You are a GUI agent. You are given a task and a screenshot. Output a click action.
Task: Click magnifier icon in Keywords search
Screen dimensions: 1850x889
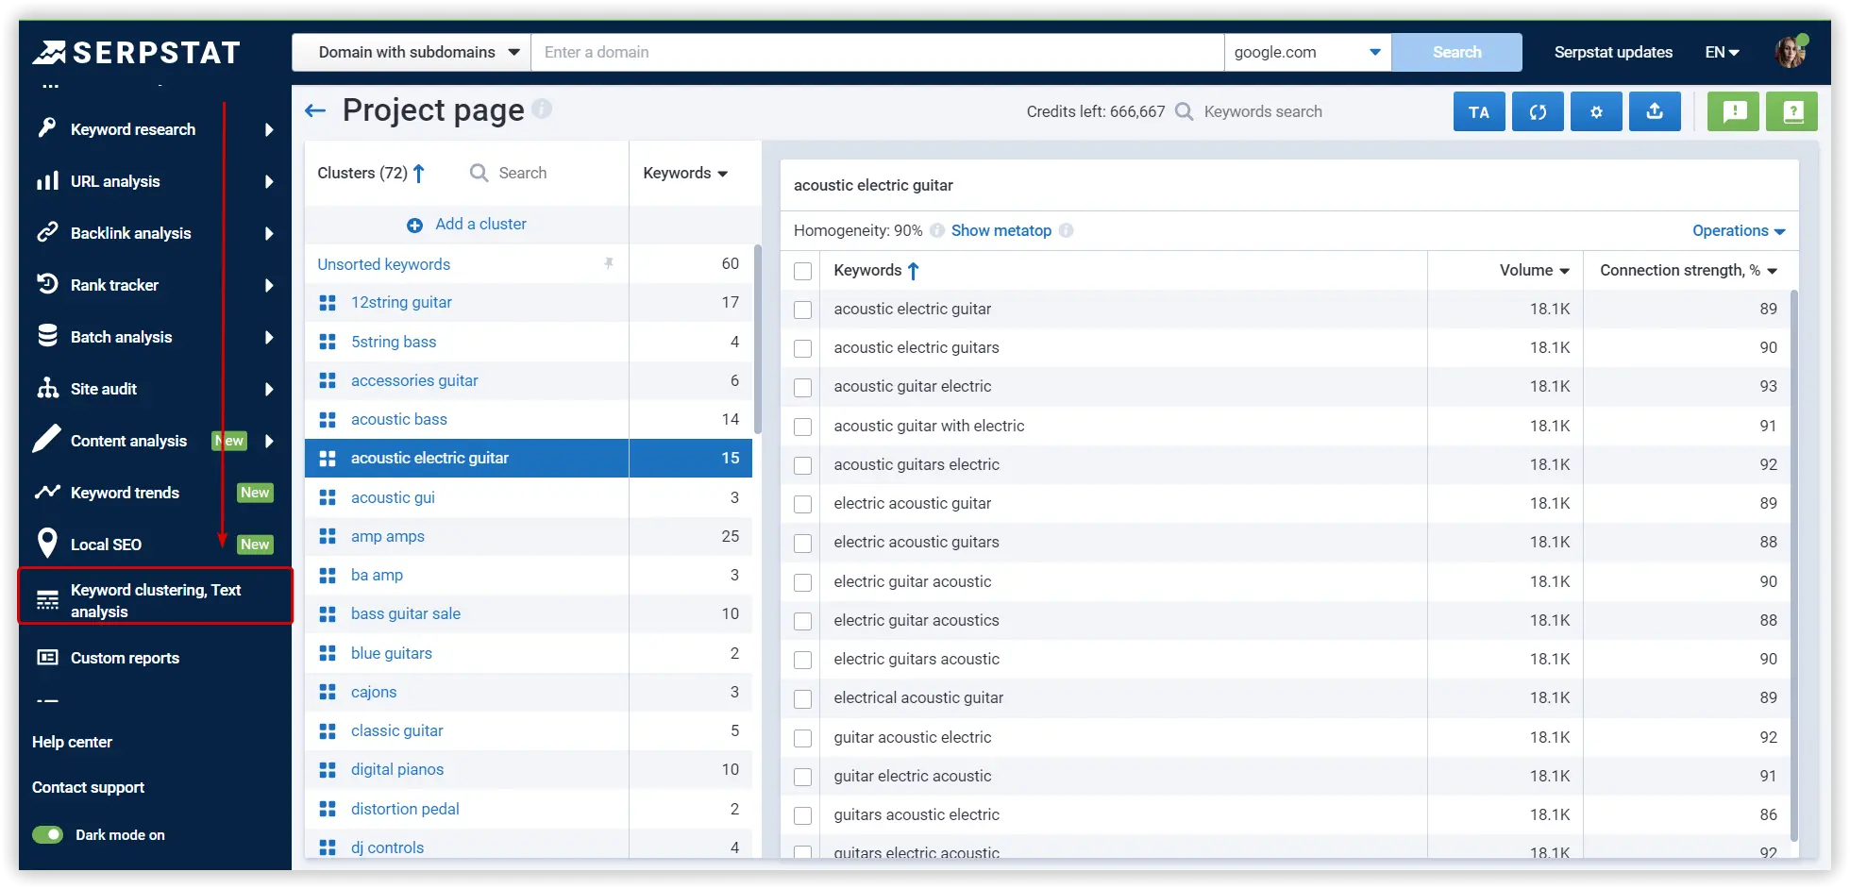coord(1184,111)
